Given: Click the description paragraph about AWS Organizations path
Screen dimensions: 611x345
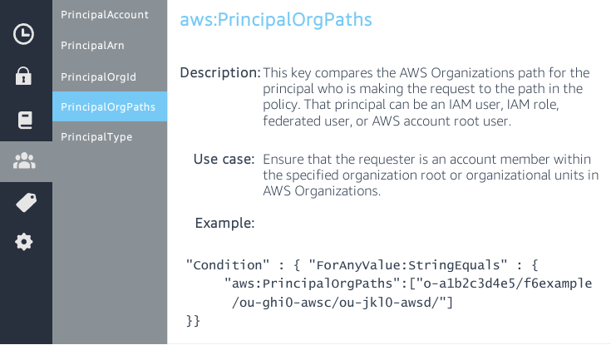Looking at the screenshot, I should pos(423,96).
